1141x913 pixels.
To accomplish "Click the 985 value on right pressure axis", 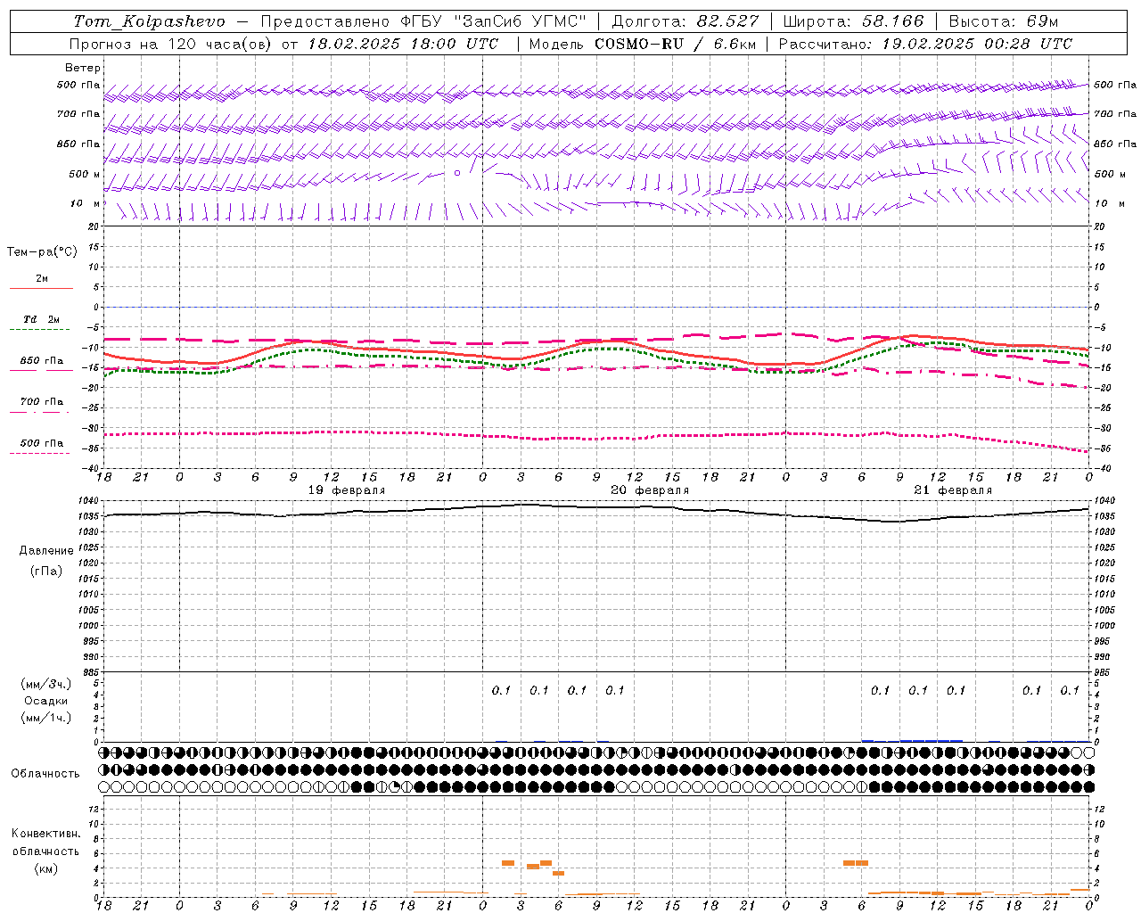I will tap(1104, 673).
